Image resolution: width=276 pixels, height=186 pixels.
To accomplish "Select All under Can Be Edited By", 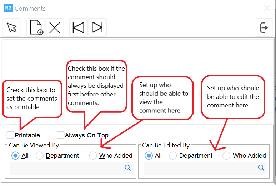I will [x=149, y=156].
